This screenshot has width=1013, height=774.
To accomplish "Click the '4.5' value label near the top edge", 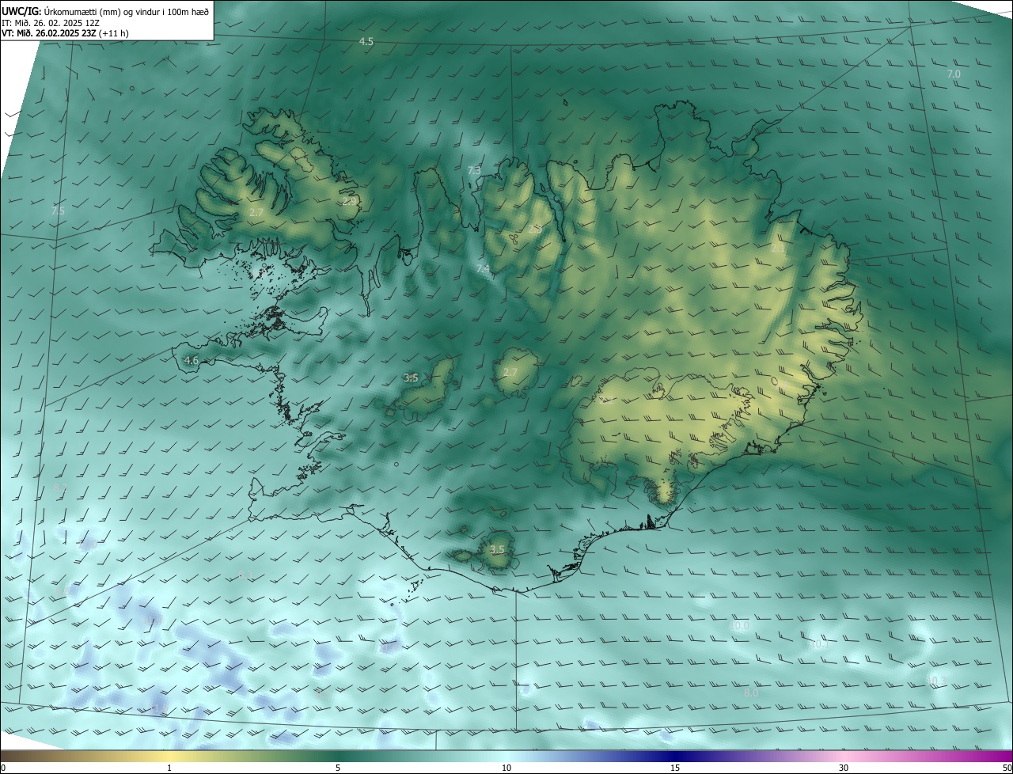I will pyautogui.click(x=366, y=42).
